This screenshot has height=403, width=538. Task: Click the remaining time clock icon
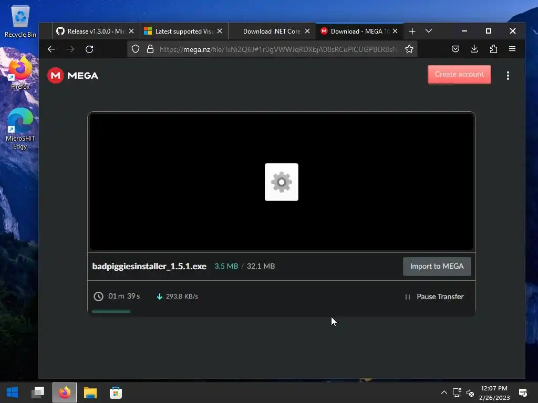pos(98,296)
